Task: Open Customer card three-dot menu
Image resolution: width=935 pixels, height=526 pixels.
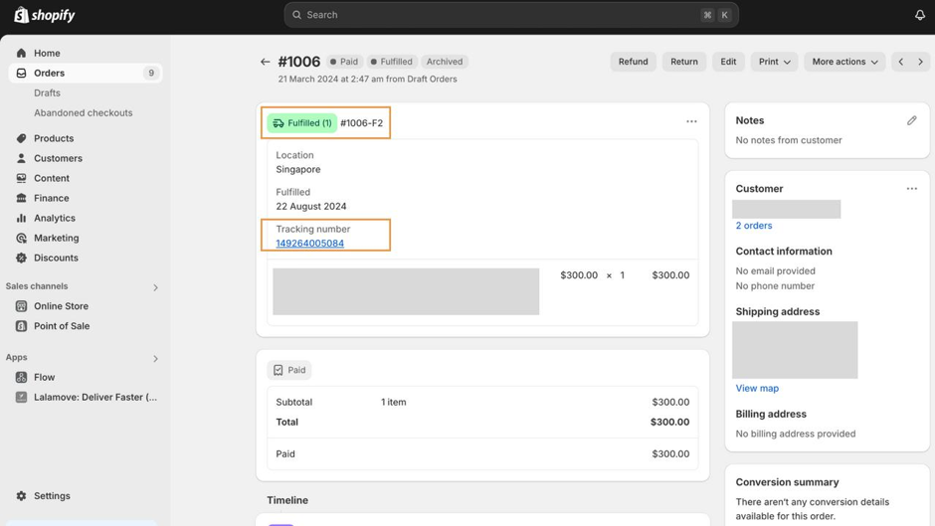Action: click(912, 189)
